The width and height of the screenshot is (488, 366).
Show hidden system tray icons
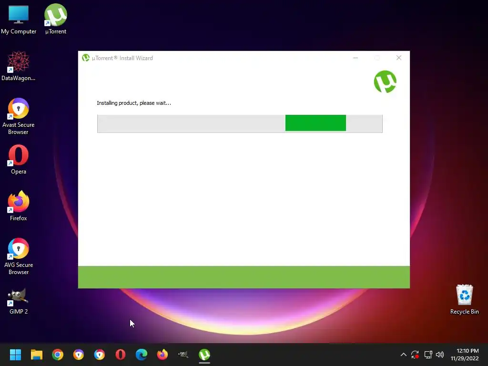pyautogui.click(x=403, y=355)
